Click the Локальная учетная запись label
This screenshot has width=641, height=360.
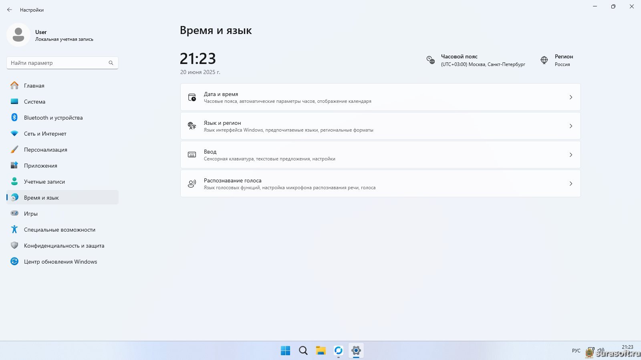pyautogui.click(x=64, y=39)
